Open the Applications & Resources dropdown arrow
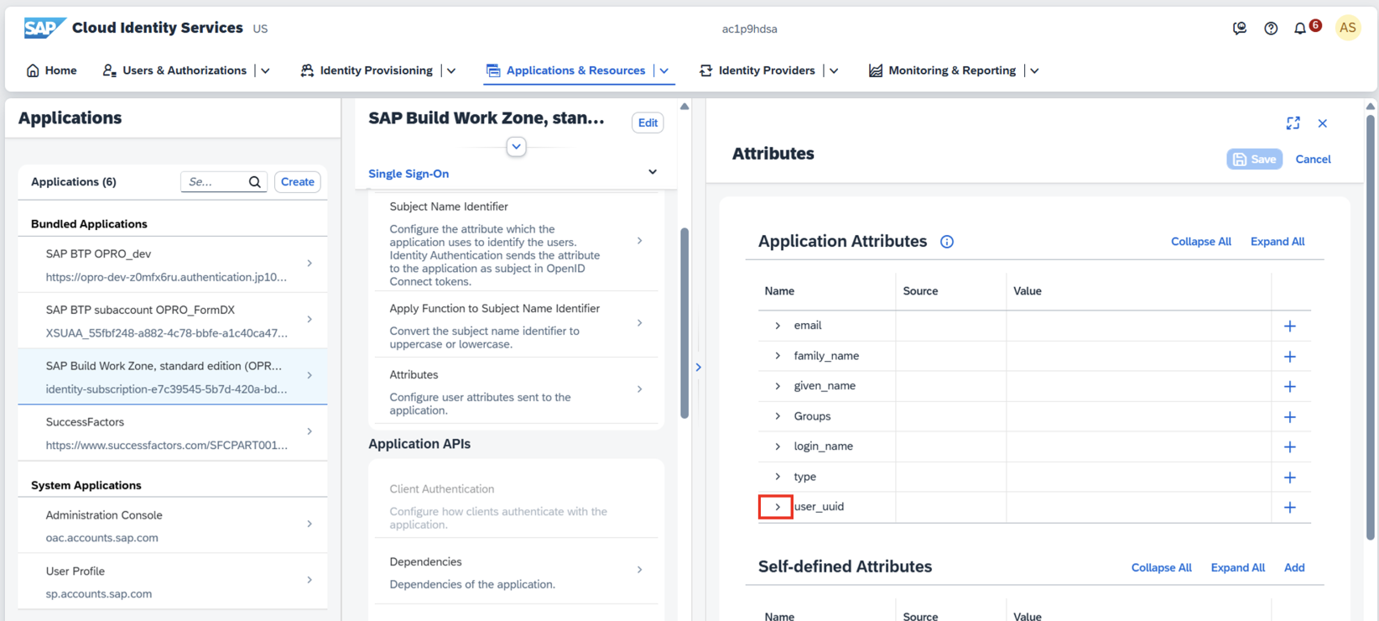Screen dimensions: 1379x621 pos(664,71)
